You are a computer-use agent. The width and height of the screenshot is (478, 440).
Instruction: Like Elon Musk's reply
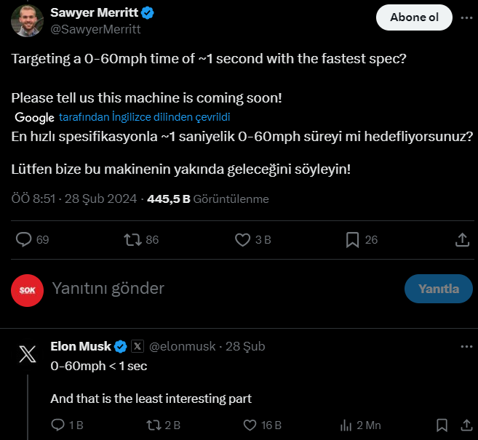[250, 425]
